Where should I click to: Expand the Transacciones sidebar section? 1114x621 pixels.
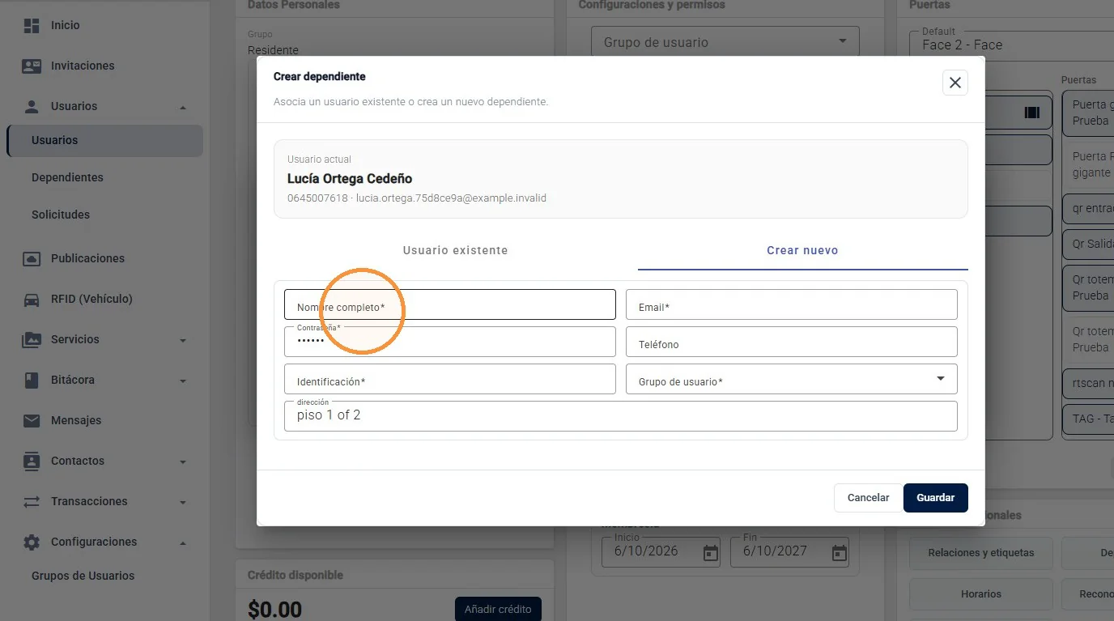(183, 502)
